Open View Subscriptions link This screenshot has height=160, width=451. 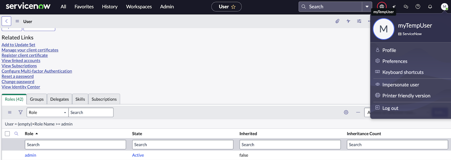click(x=19, y=66)
